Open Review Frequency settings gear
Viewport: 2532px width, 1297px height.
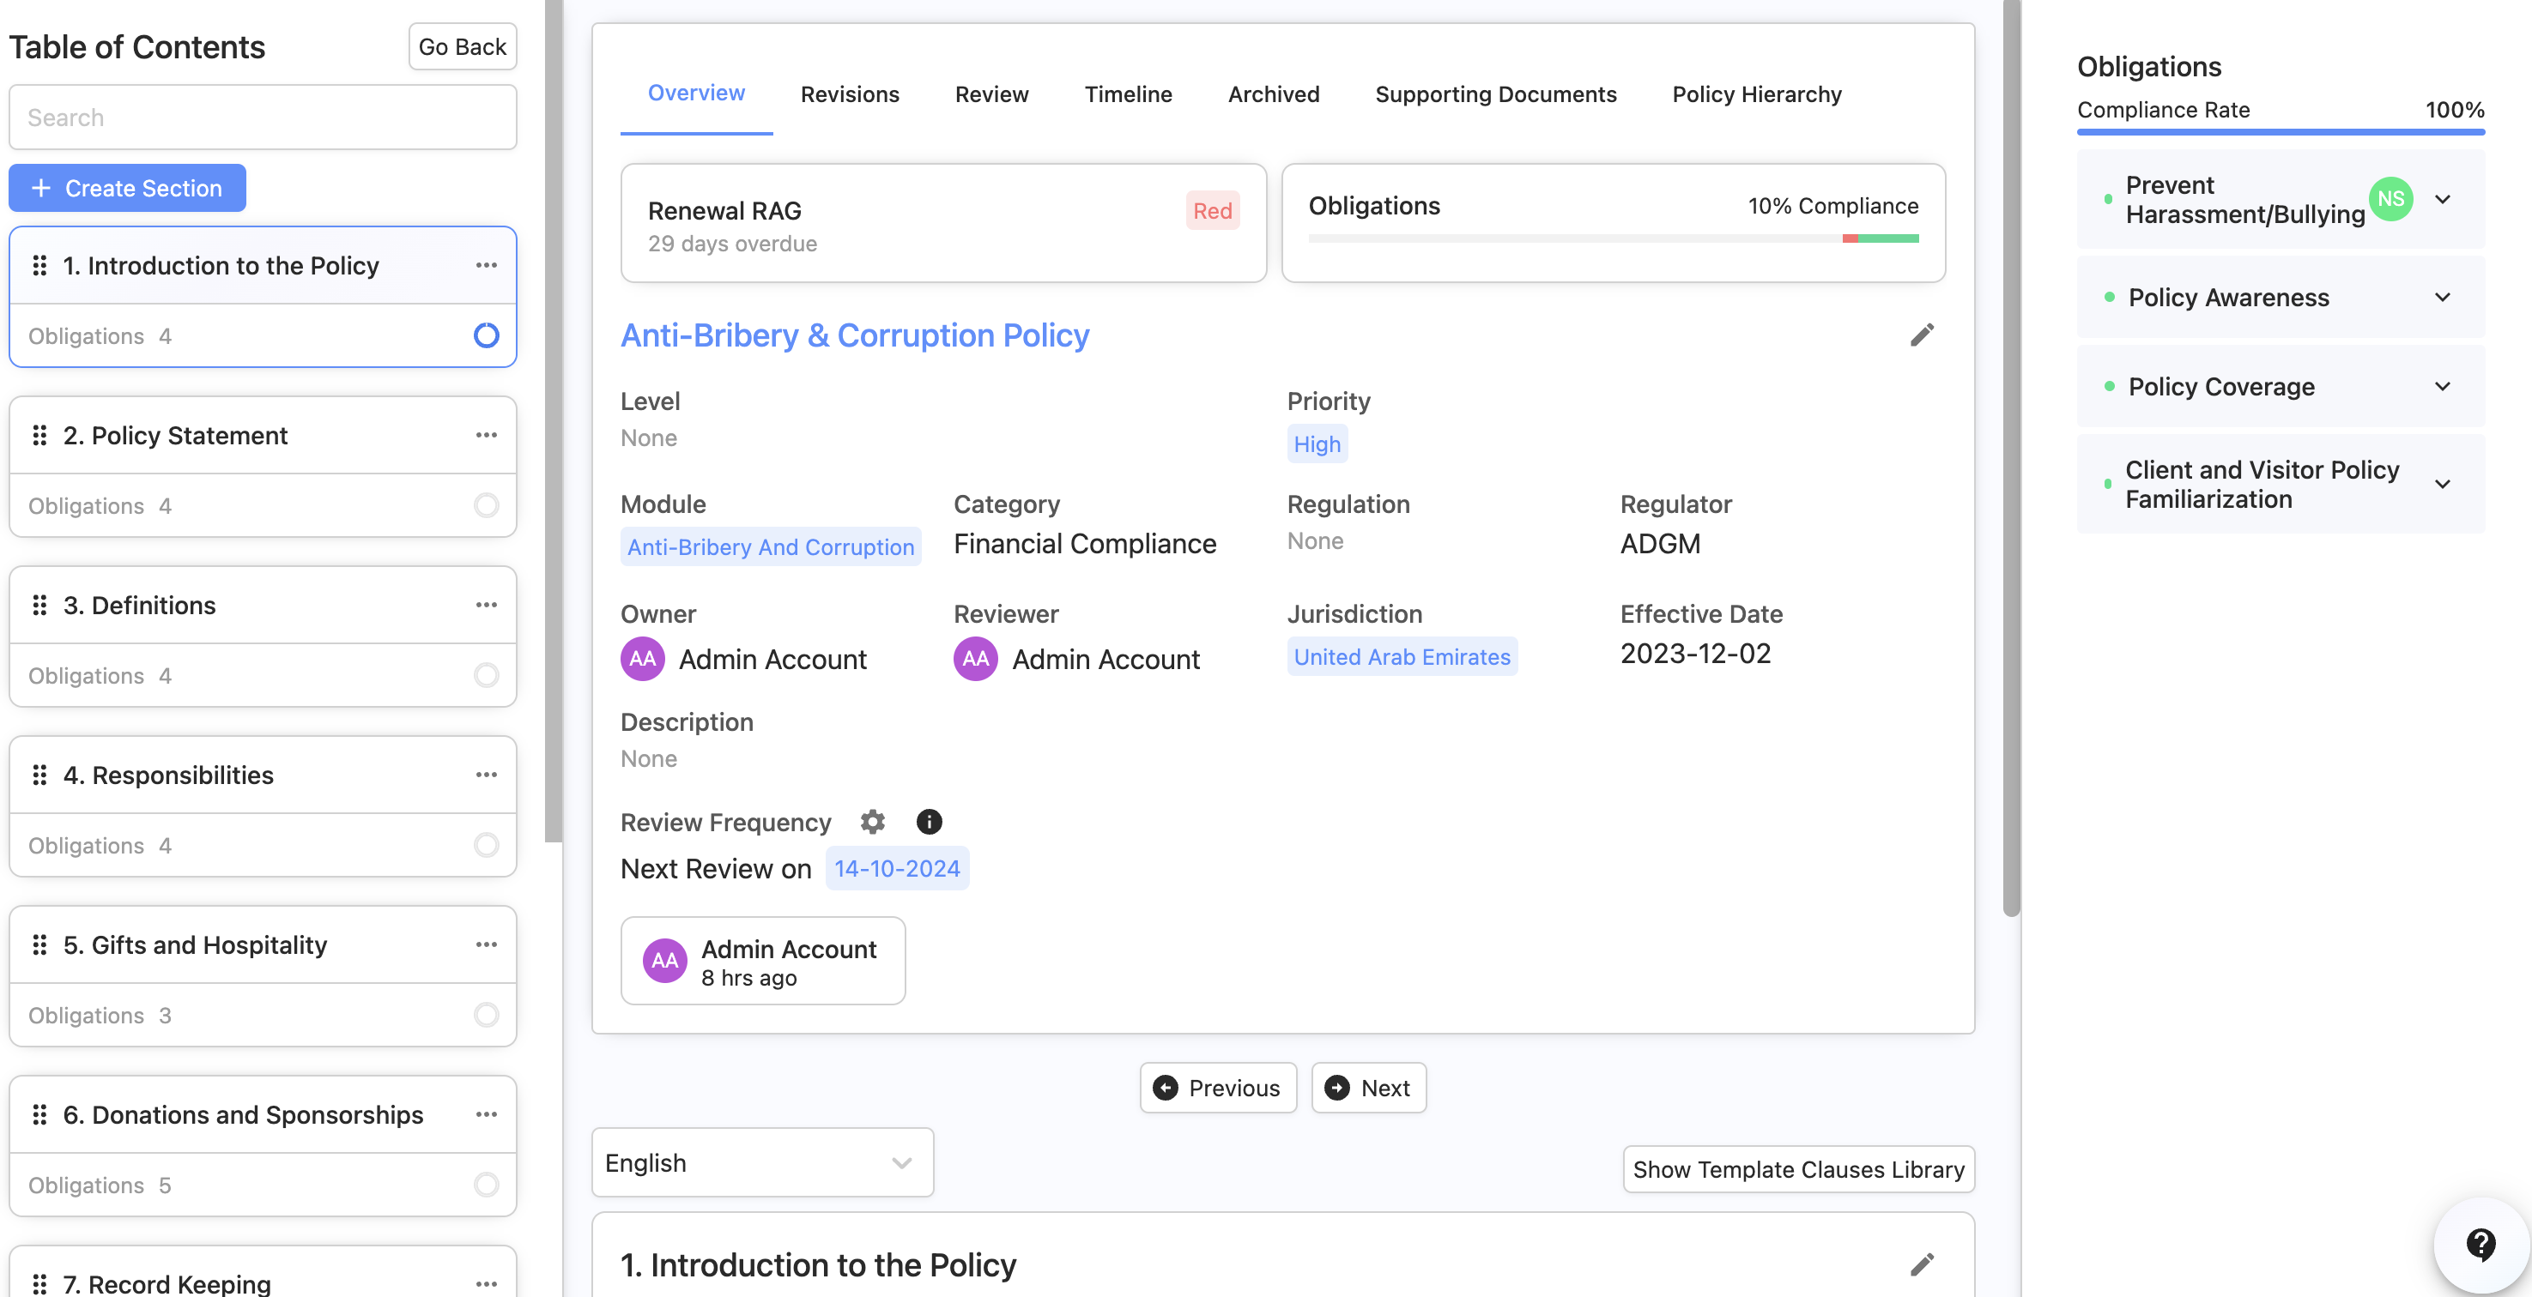tap(872, 822)
